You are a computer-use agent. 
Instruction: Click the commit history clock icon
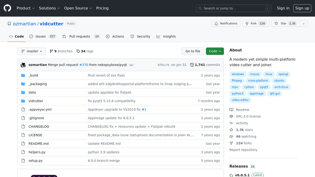click(x=192, y=65)
